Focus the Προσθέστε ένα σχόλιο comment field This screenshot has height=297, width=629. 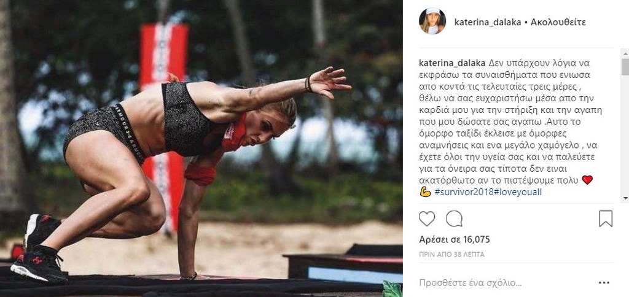[471, 283]
